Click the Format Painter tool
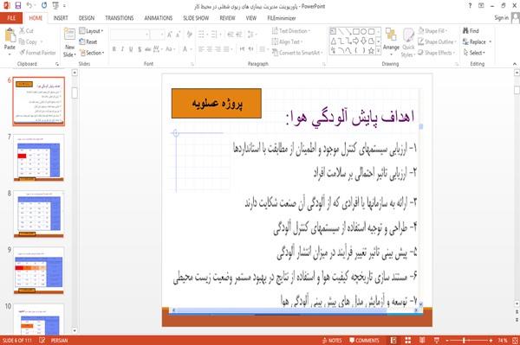520x345 pixels. [x=38, y=53]
